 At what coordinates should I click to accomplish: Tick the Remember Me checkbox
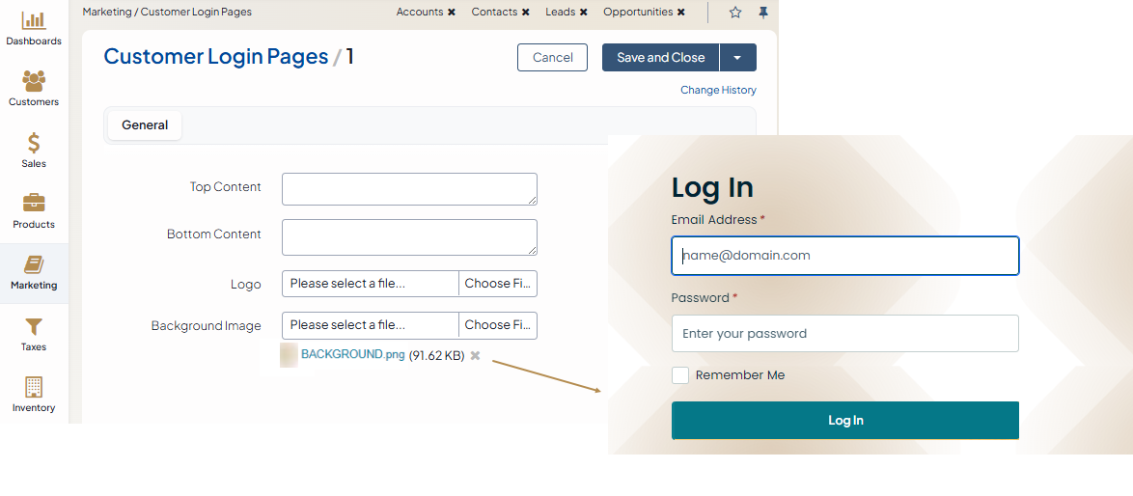click(680, 375)
